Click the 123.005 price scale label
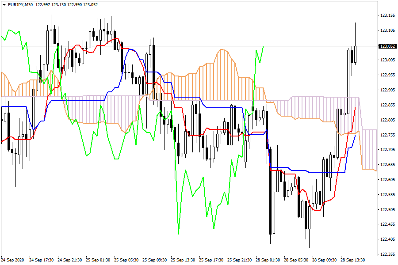The height and width of the screenshot is (265, 398). coord(387,61)
